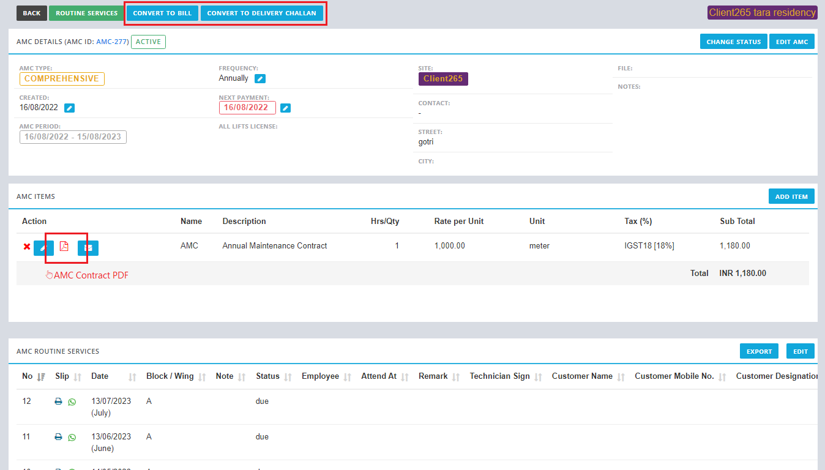Send WhatsApp slip for service No 12
This screenshot has height=470, width=825.
coord(72,402)
